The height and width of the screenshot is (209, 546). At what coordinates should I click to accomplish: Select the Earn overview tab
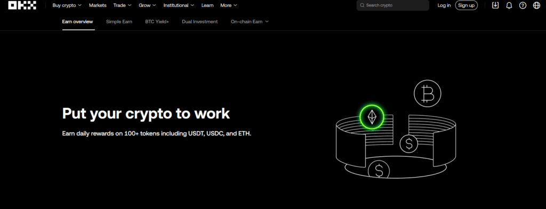(78, 22)
